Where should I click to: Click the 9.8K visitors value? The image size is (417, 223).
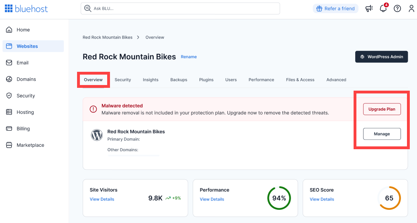tap(155, 198)
